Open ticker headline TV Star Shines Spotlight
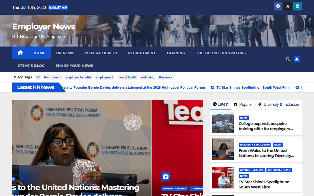 [x=253, y=87]
